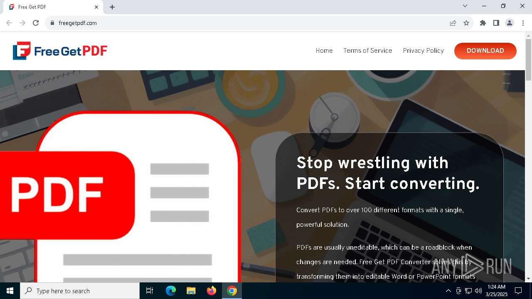Click the browser forward arrow
Screen dimensions: 532x299
coord(22,23)
